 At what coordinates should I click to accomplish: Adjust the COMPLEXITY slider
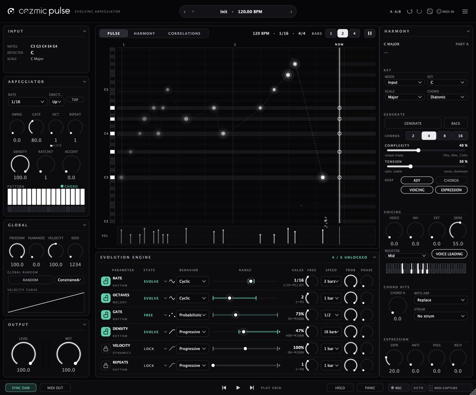[x=426, y=150]
